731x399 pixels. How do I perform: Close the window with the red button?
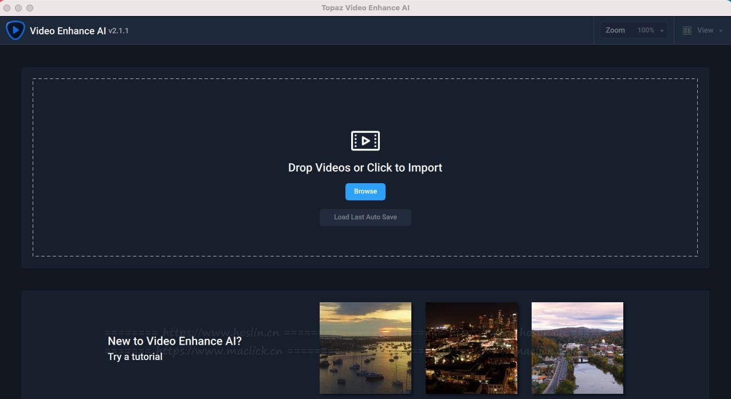[x=7, y=8]
